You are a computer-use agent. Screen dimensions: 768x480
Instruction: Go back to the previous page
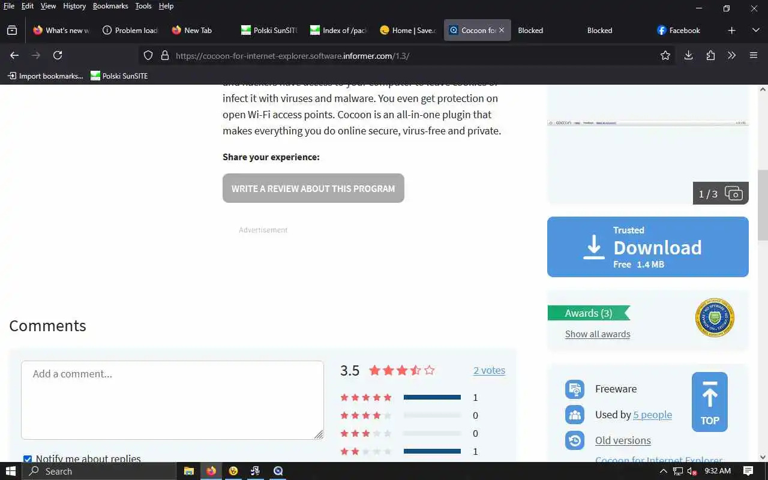[x=14, y=55]
